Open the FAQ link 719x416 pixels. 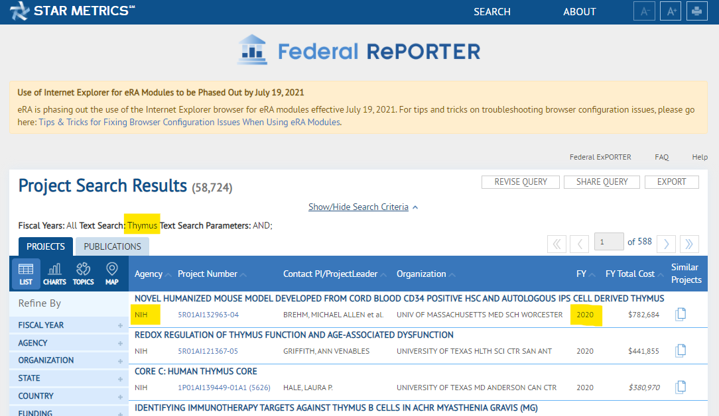[662, 157]
